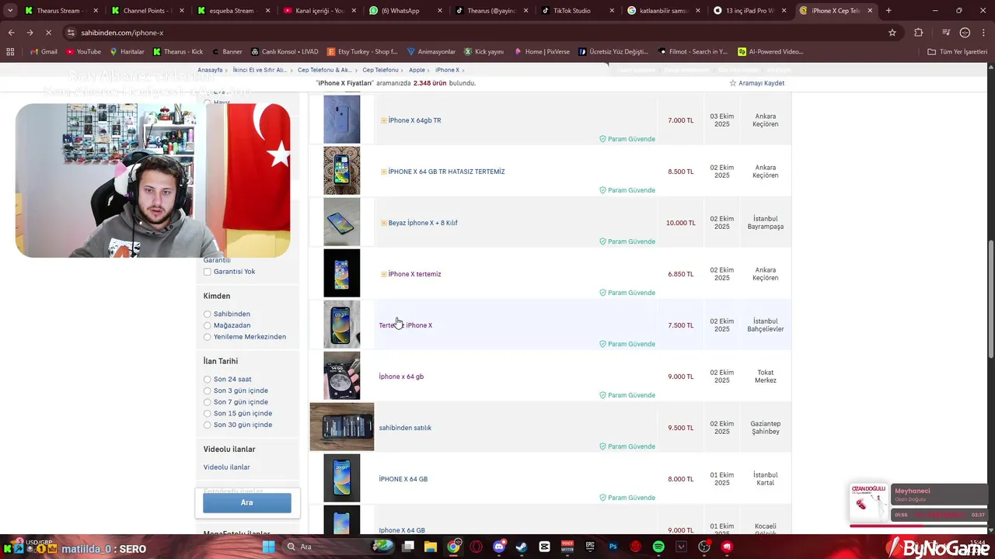The width and height of the screenshot is (995, 559).
Task: Open the Chrome extensions puzzle icon
Action: (919, 33)
